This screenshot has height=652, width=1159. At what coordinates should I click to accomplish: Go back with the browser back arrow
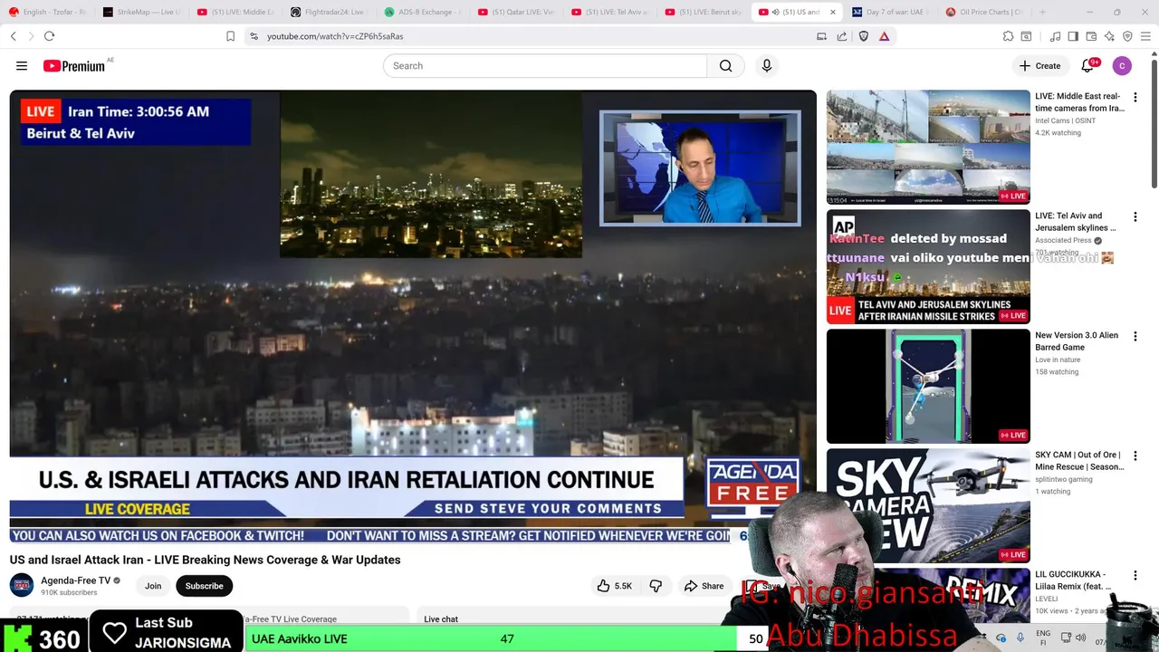point(13,36)
